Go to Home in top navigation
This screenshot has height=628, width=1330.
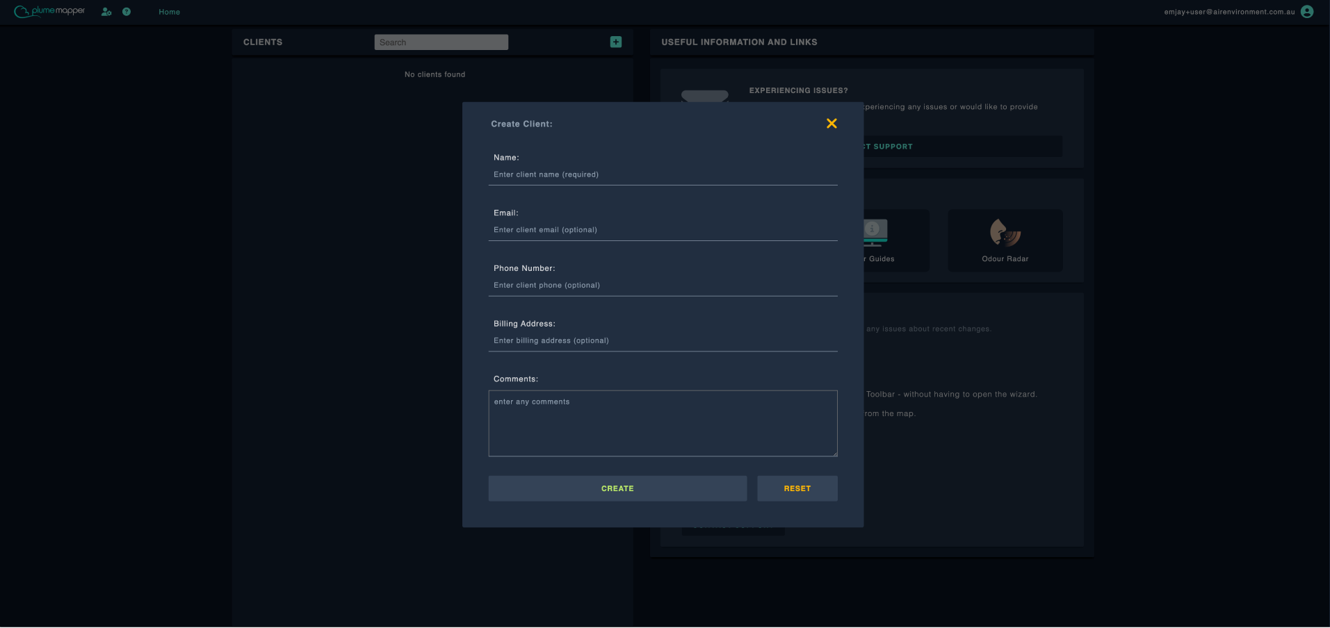click(x=169, y=12)
